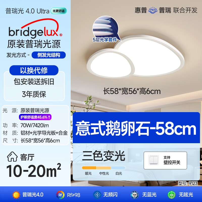Viewport: 202px width, 202px height.
Task: Click the green eye shield 无眩光 icon
Action: tap(172, 195)
